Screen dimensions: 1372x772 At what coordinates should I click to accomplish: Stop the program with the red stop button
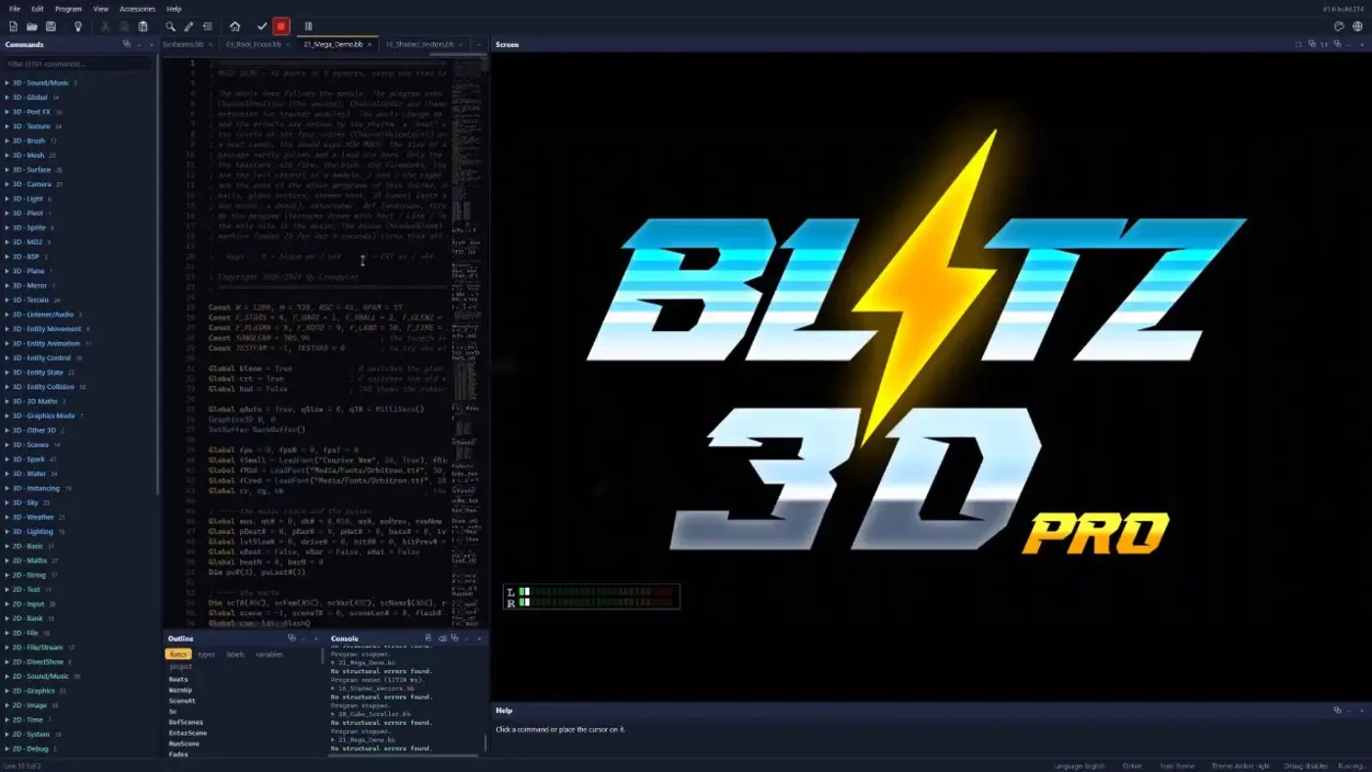tap(281, 26)
